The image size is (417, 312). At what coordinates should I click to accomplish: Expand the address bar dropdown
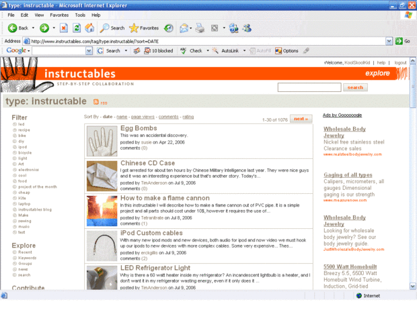point(389,41)
